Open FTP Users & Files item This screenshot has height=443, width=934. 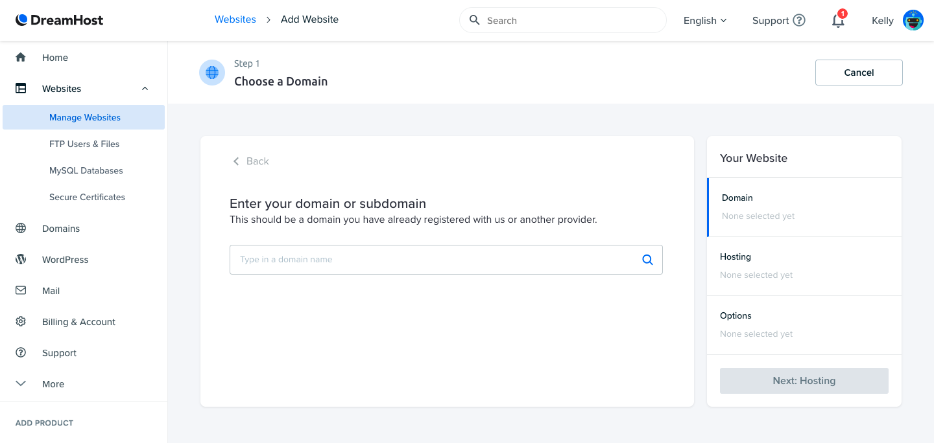pyautogui.click(x=84, y=144)
